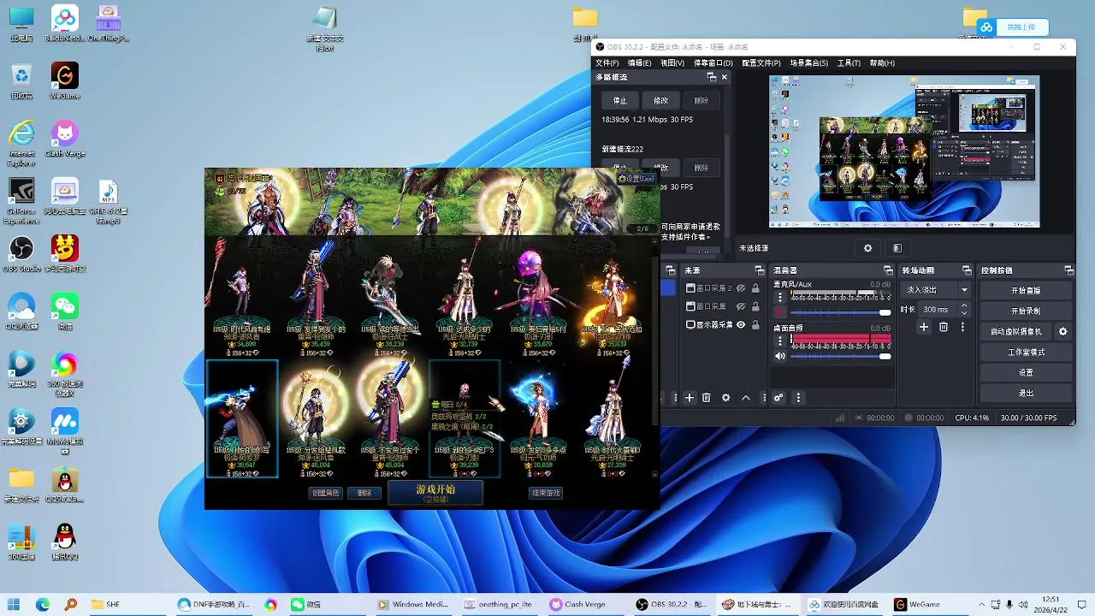
Task: Pop out 来源 dock panel
Action: (760, 270)
